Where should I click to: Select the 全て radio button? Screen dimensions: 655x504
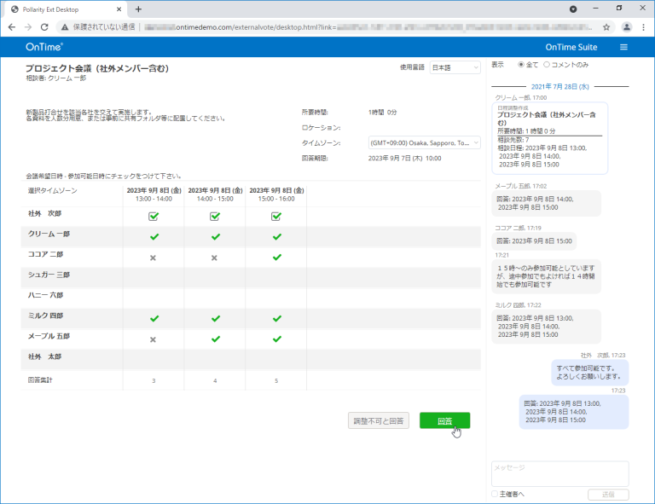[520, 65]
